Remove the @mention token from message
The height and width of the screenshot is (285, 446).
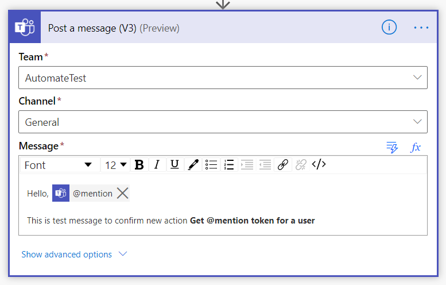(x=123, y=193)
